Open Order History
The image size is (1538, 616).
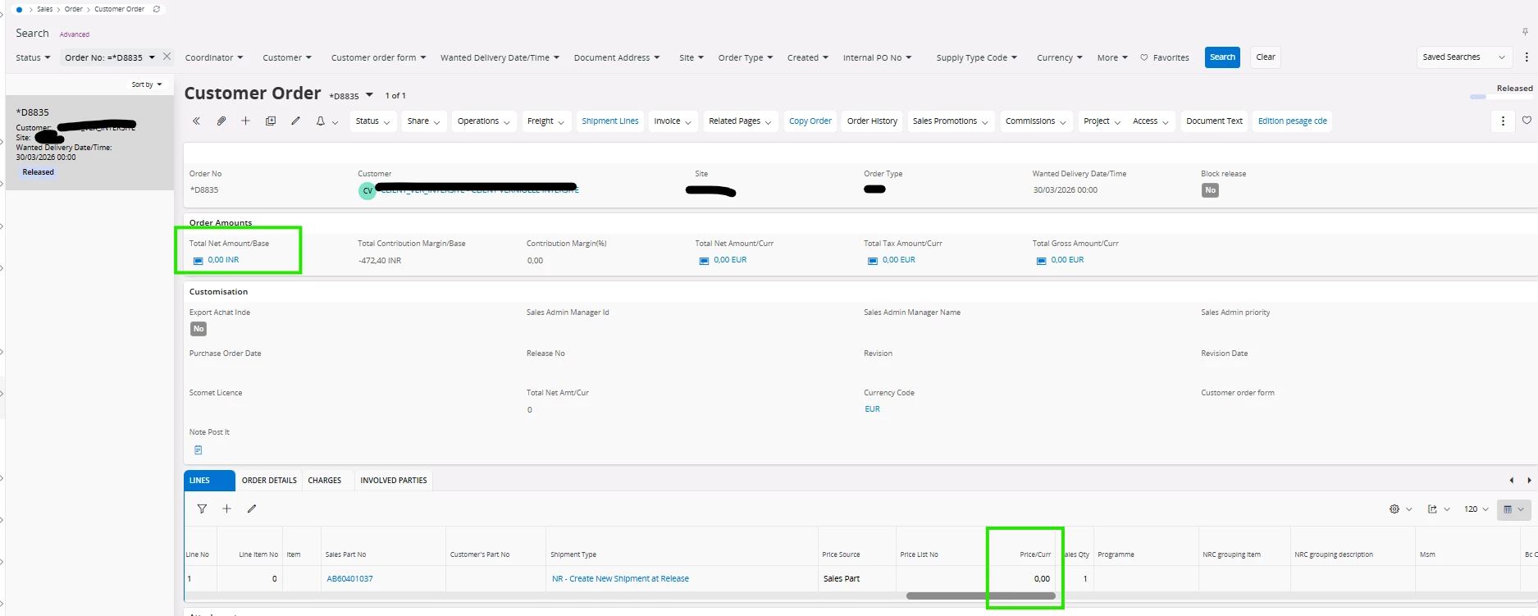(x=872, y=121)
